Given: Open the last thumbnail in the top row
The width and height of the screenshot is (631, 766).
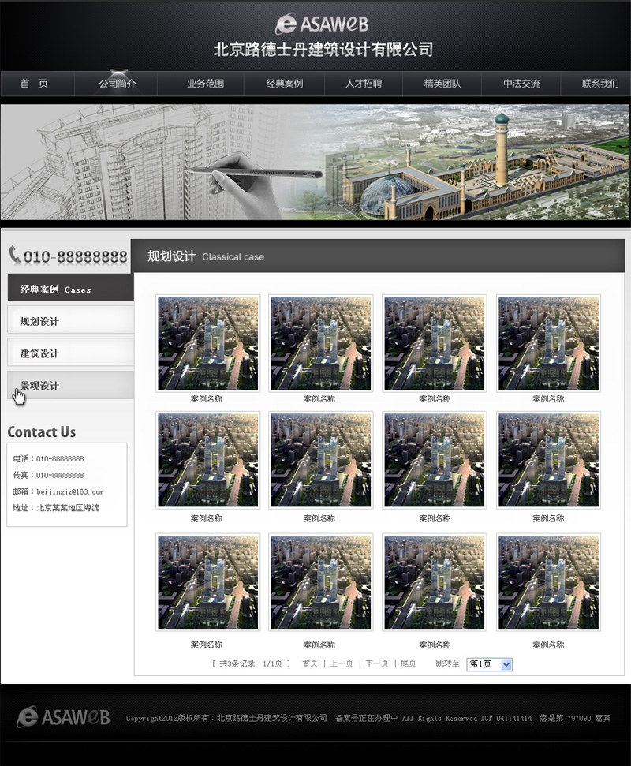Looking at the screenshot, I should click(548, 343).
